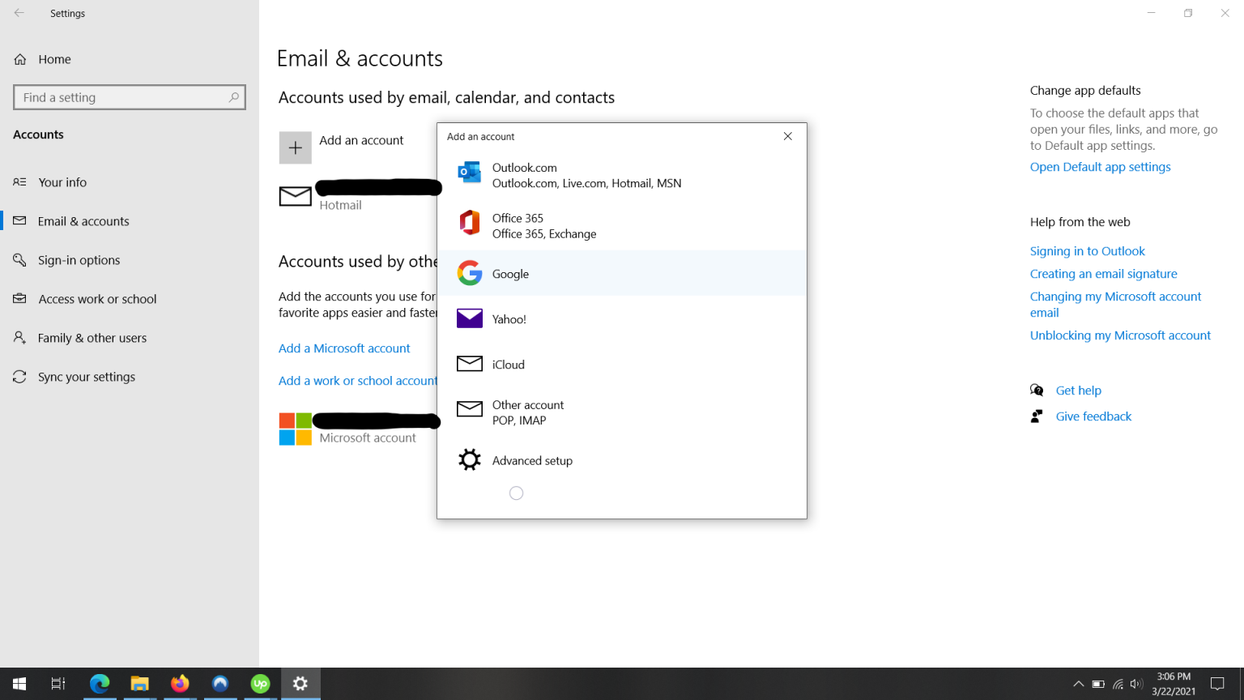The height and width of the screenshot is (700, 1244).
Task: Click the Other account POP, IMAP icon
Action: click(469, 409)
